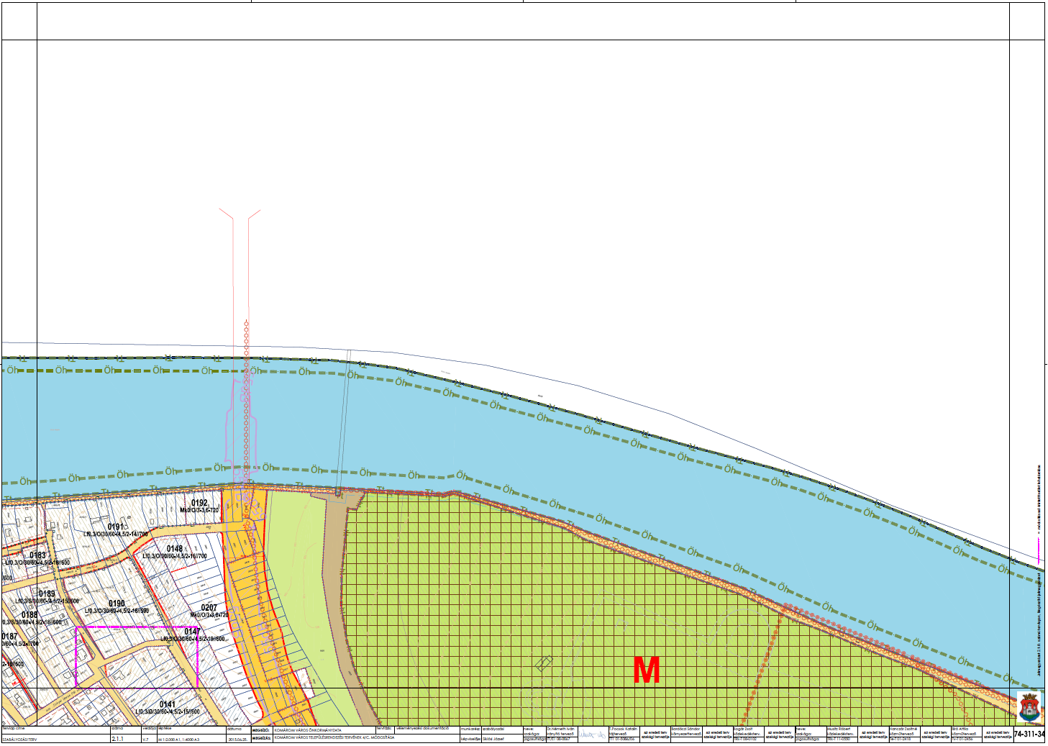Viewport: 1048px width, 746px height.
Task: Select zone number 0188 on the map
Action: click(29, 614)
